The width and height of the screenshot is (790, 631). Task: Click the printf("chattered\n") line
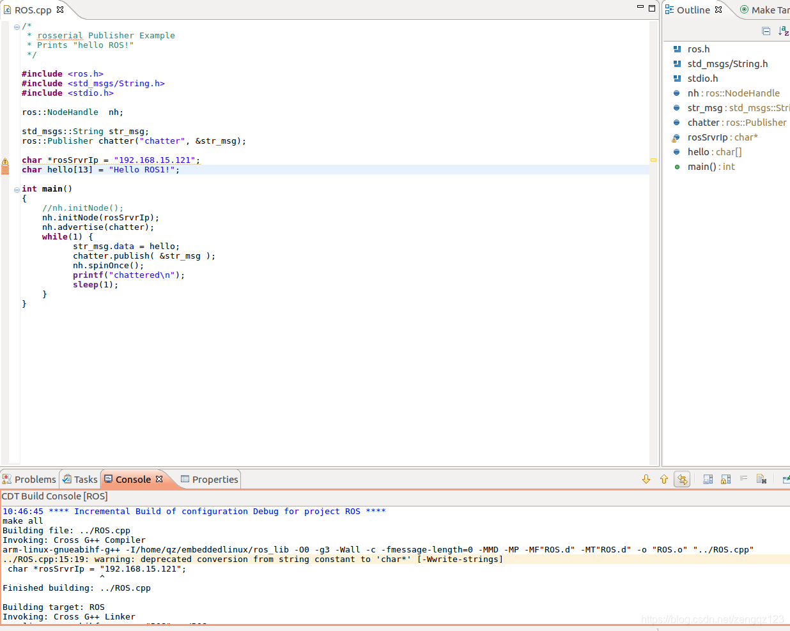click(128, 275)
